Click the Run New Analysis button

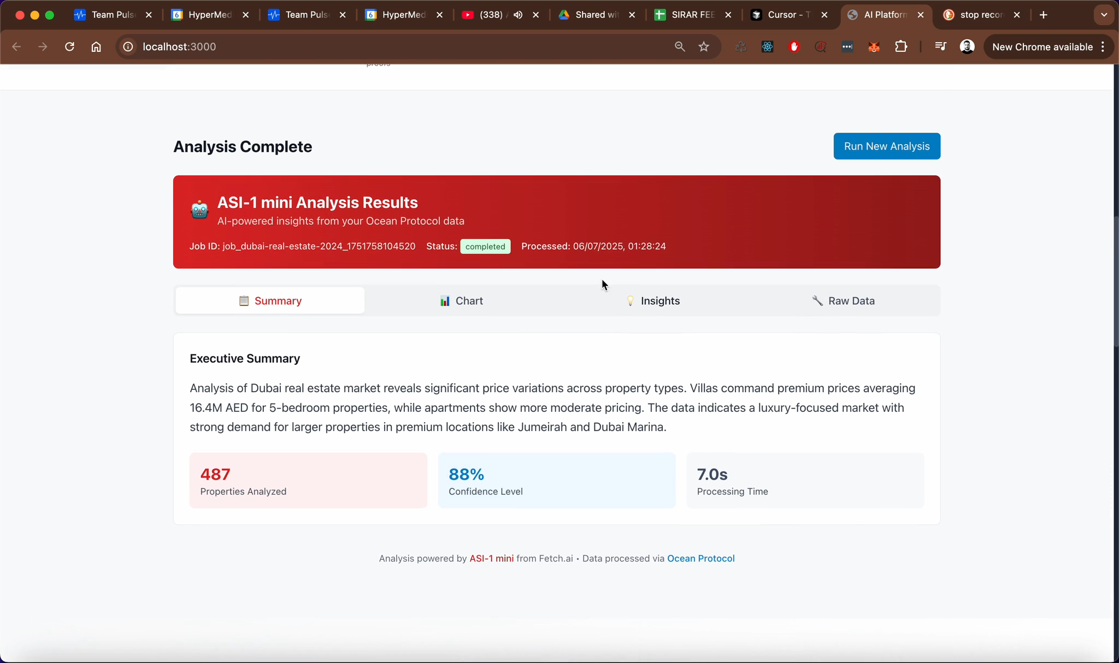(x=886, y=146)
